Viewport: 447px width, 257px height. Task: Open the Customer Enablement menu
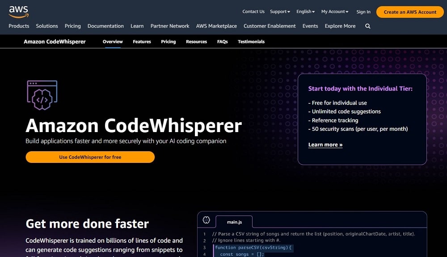coord(270,26)
